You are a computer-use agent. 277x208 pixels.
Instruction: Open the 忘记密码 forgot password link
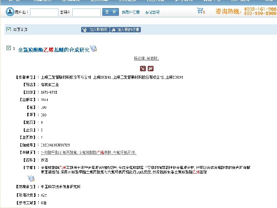(x=152, y=12)
